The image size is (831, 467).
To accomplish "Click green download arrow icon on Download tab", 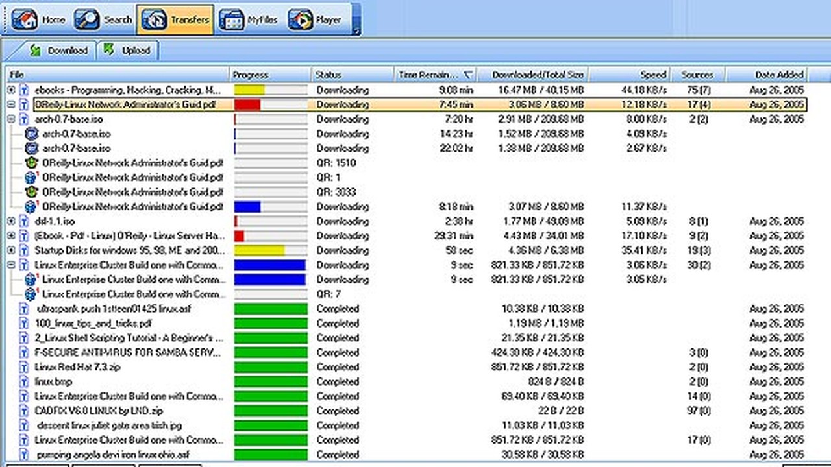I will point(36,50).
